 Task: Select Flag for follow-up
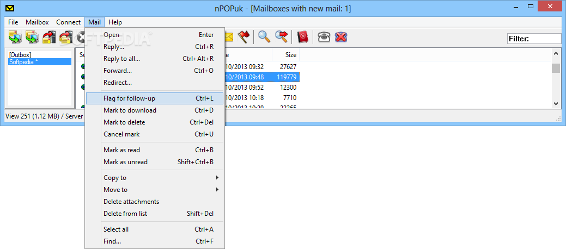[155, 98]
